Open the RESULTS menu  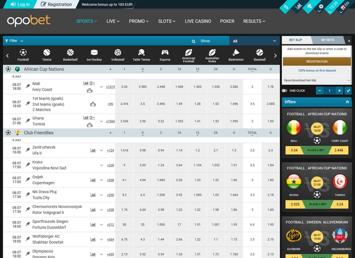(254, 21)
